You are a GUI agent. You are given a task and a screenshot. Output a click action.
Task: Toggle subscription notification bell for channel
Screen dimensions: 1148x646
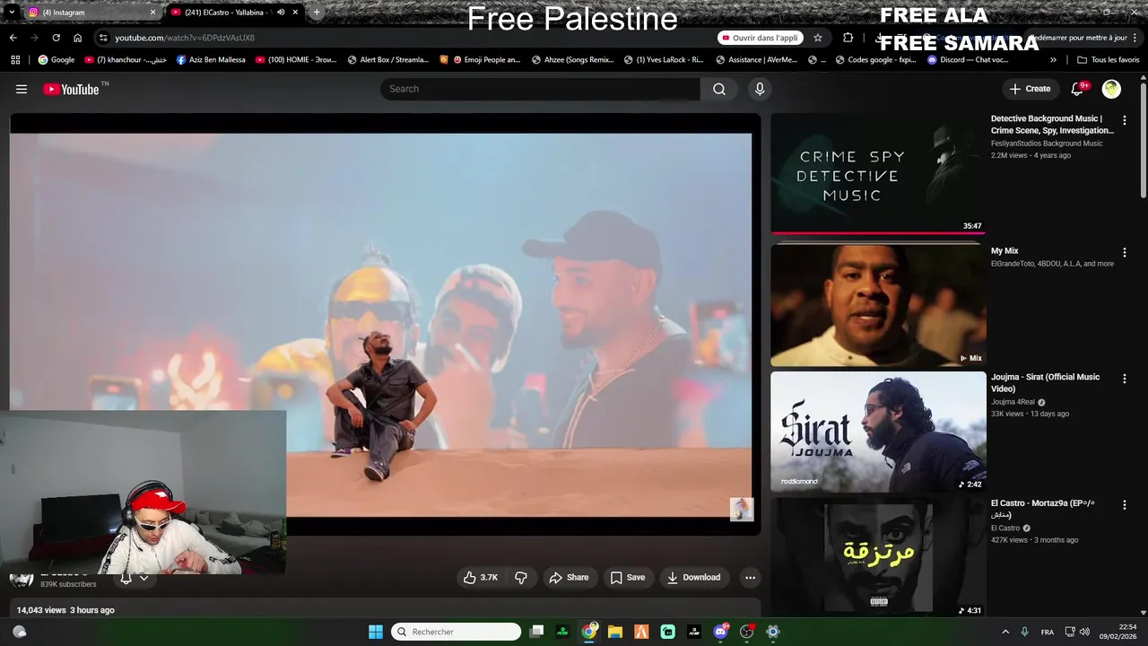click(x=126, y=579)
